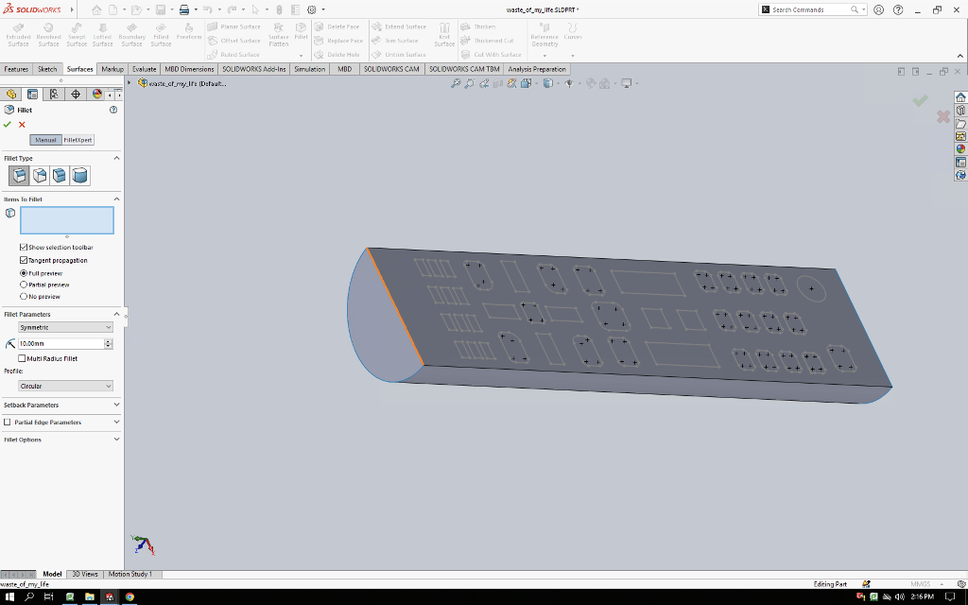Open the DisplayManager color ball tab
The image size is (968, 605).
pos(97,94)
